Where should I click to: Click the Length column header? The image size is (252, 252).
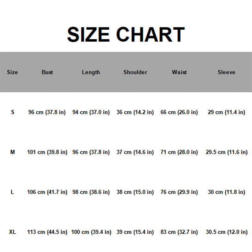(x=91, y=72)
